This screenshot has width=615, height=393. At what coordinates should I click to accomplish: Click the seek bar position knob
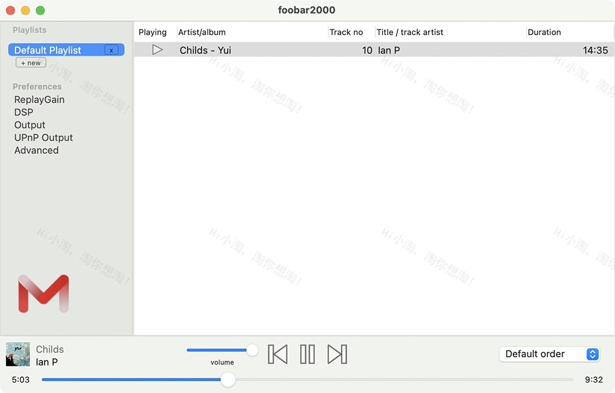pyautogui.click(x=228, y=379)
